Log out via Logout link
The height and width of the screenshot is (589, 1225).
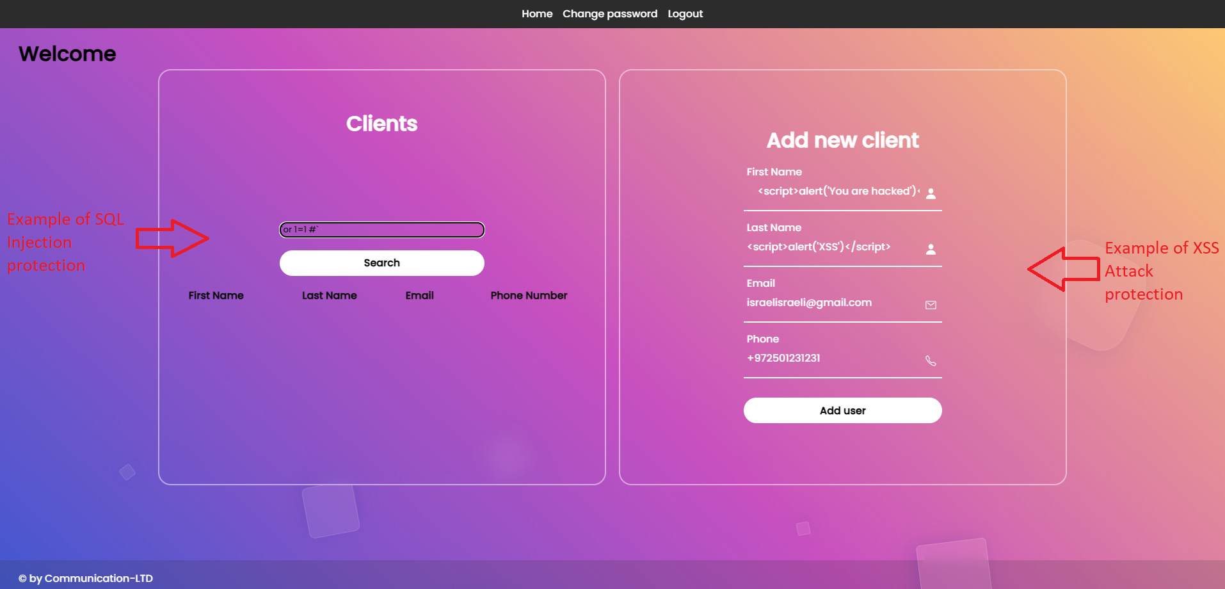[x=685, y=13]
